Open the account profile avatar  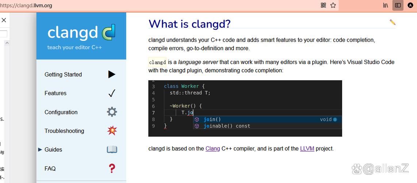410,5
